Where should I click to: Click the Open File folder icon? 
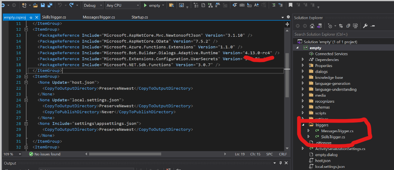point(36,5)
